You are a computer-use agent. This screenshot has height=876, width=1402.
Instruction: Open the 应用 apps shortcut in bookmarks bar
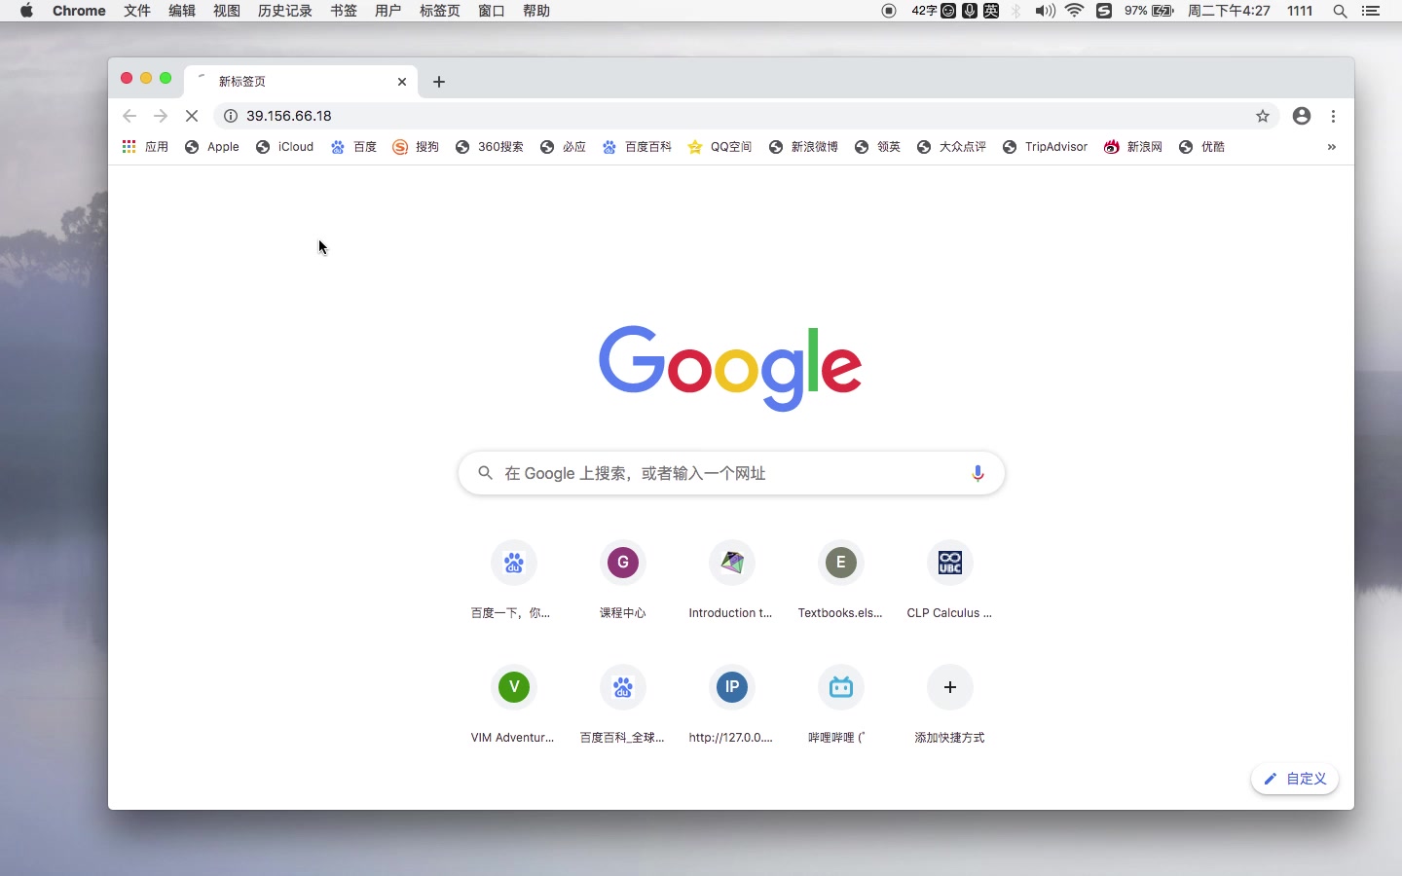tap(145, 147)
